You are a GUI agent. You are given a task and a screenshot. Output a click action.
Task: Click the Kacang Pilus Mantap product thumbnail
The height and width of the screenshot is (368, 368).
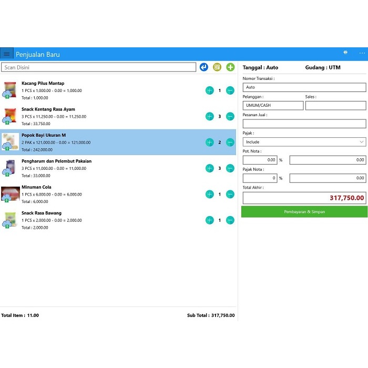click(10, 90)
